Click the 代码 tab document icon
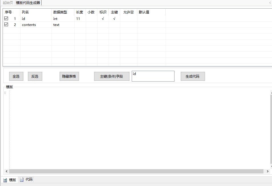 click(22, 179)
